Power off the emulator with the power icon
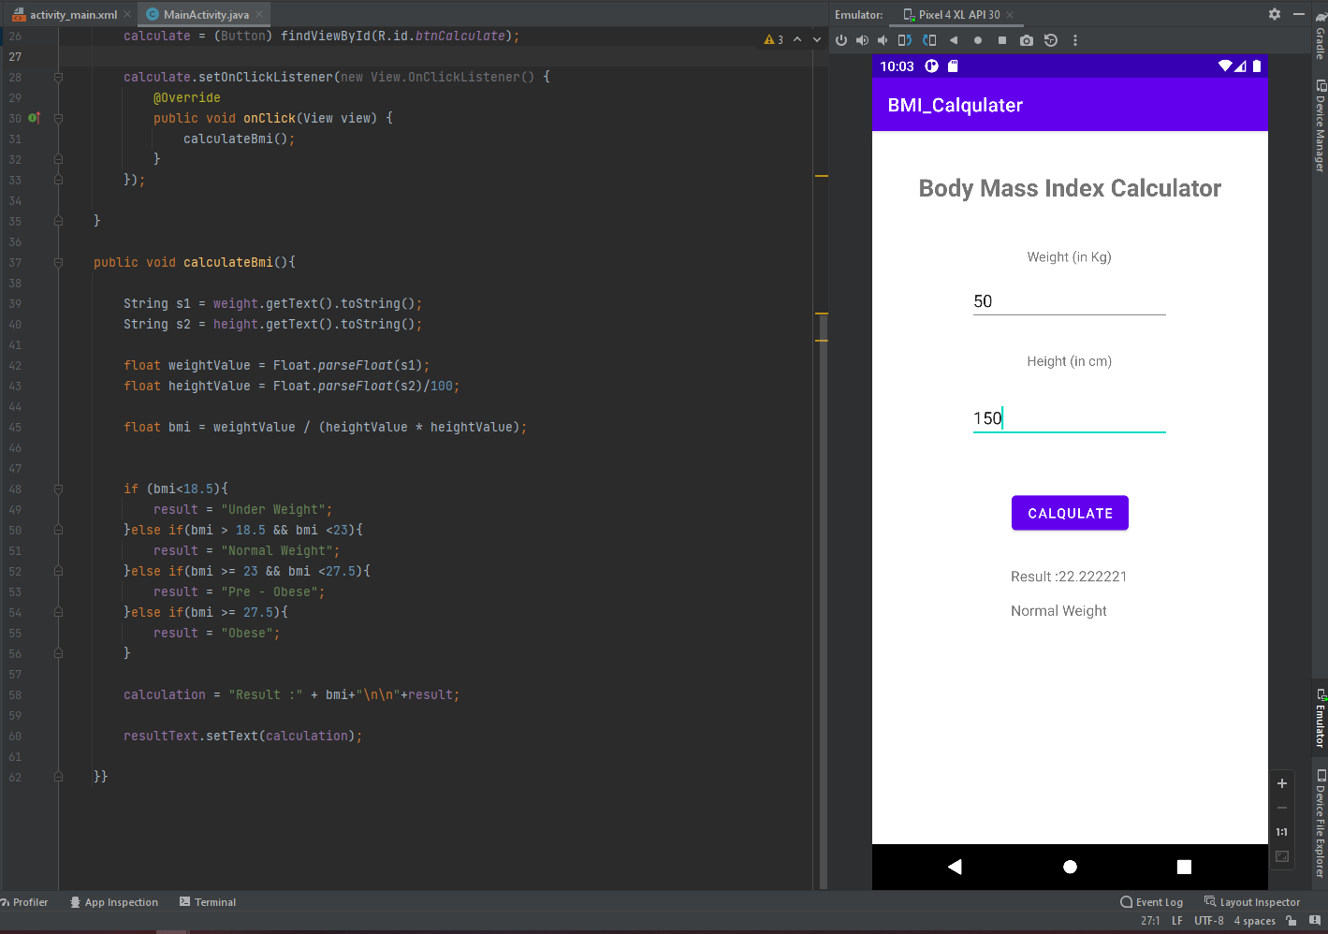This screenshot has width=1328, height=934. tap(842, 40)
